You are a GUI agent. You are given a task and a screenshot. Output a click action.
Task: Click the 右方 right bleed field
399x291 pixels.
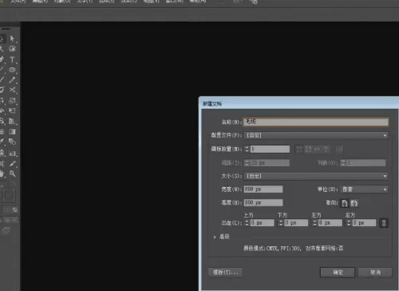pyautogui.click(x=364, y=223)
